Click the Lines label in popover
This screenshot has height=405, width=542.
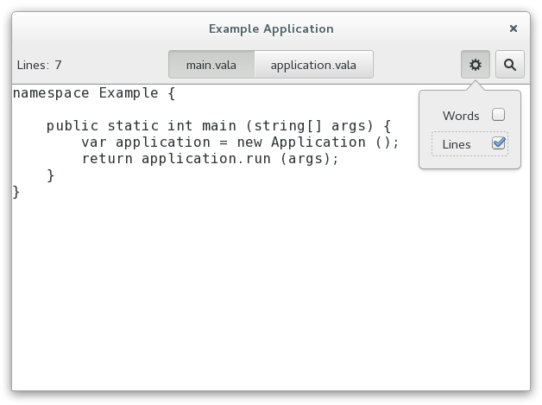[457, 144]
